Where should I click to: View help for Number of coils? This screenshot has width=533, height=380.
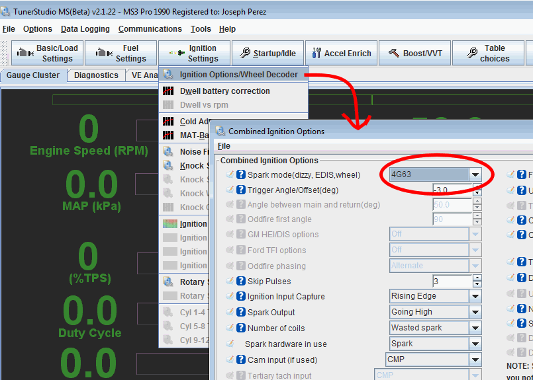pos(241,328)
